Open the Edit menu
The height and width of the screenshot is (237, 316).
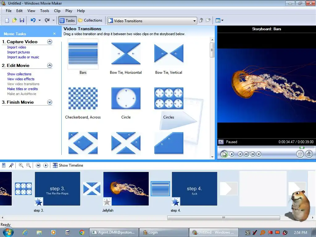click(x=19, y=11)
